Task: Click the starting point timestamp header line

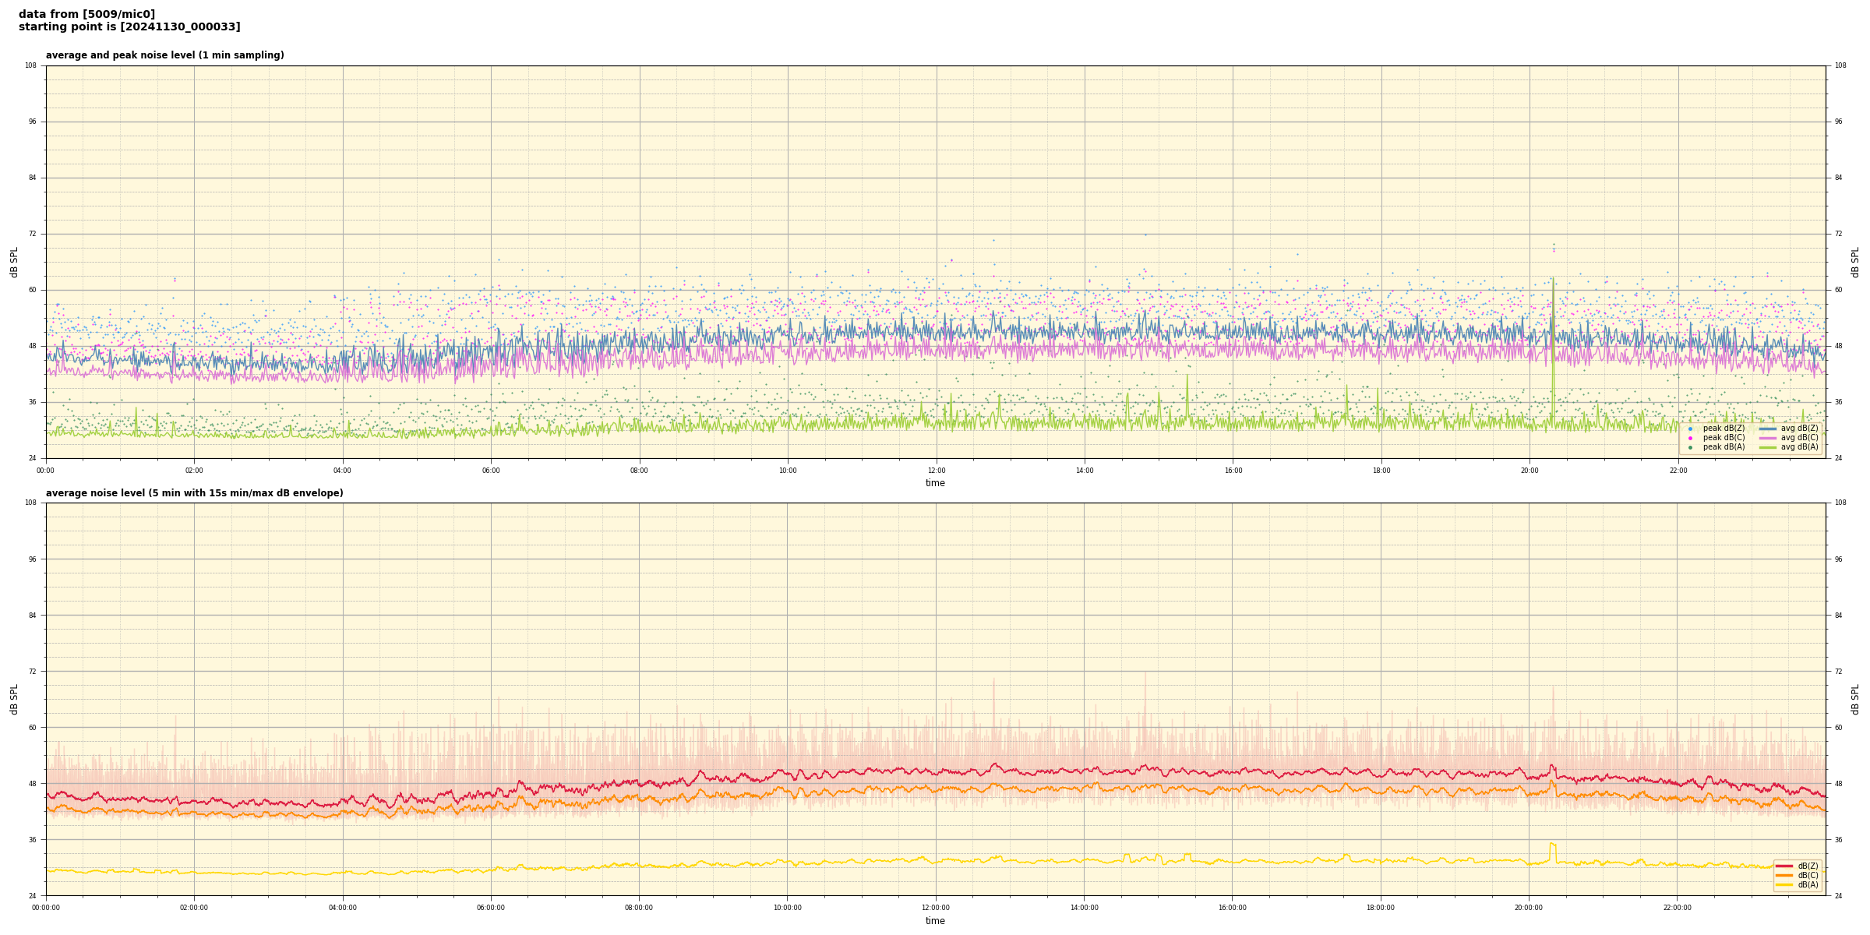Action: pyautogui.click(x=129, y=27)
